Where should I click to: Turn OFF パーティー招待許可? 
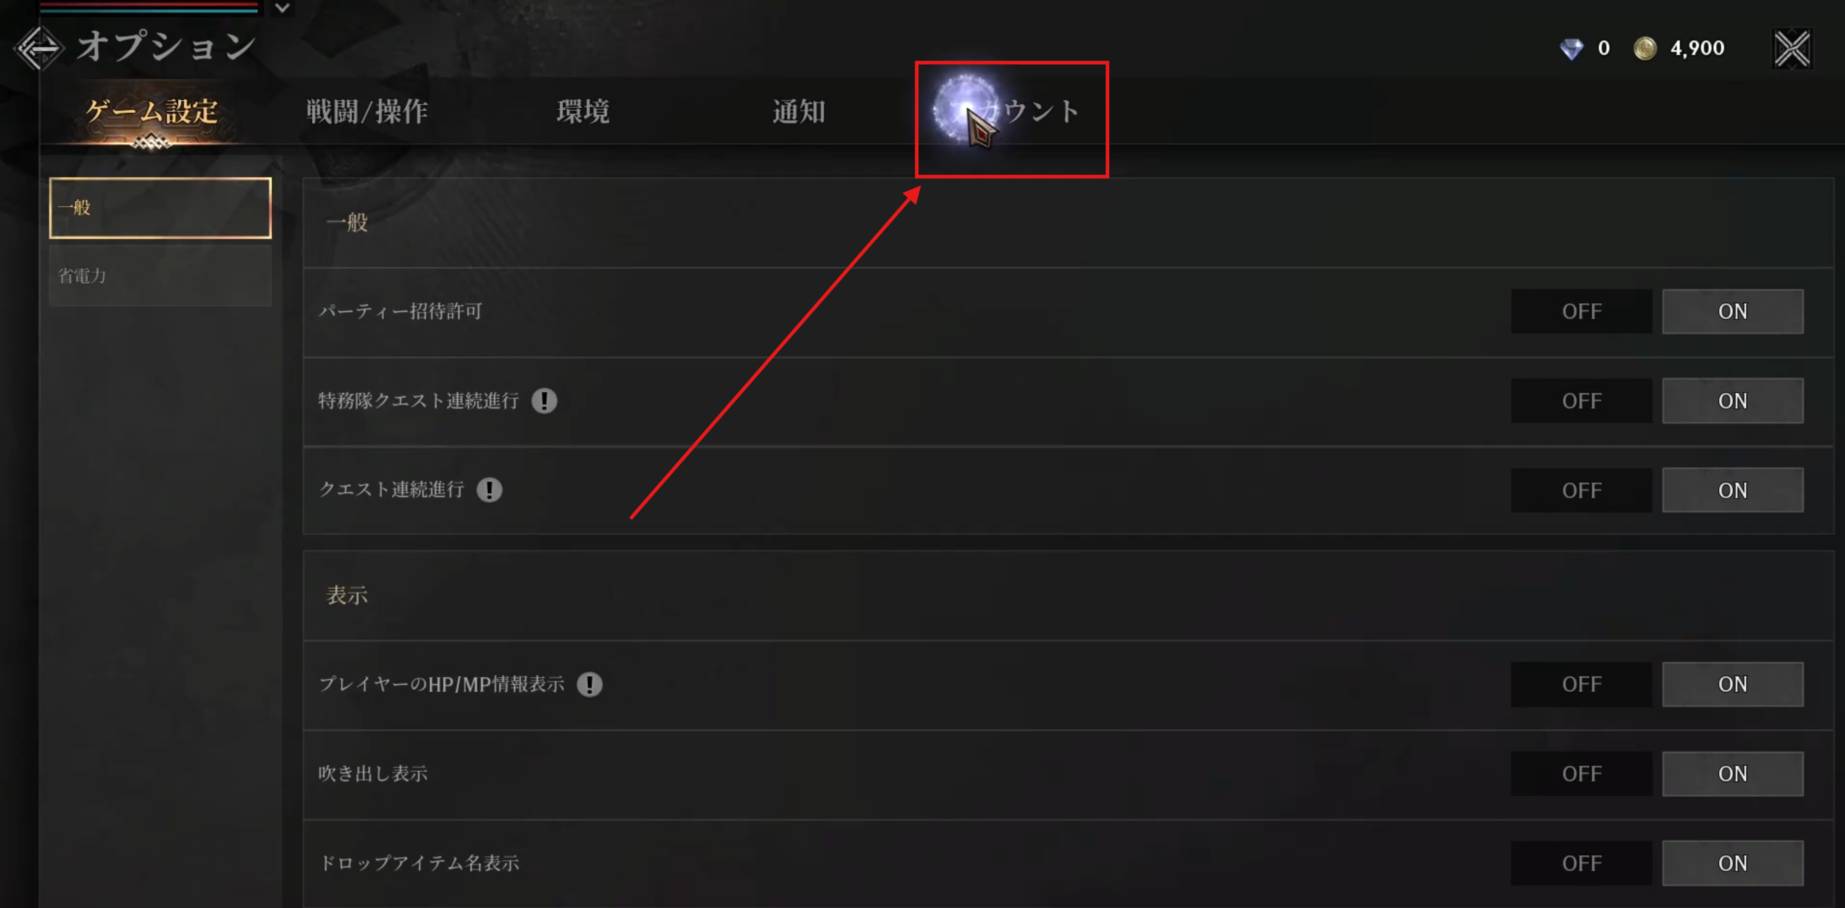pyautogui.click(x=1581, y=312)
